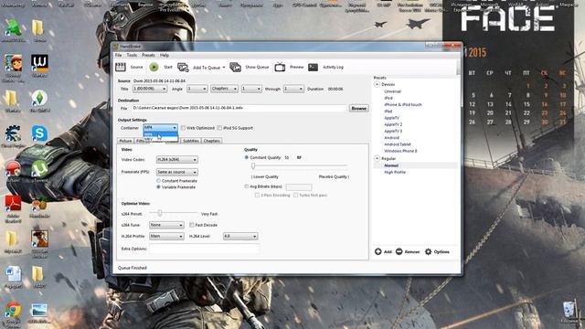Open the cowboy game desktop shortcut

tap(39, 239)
